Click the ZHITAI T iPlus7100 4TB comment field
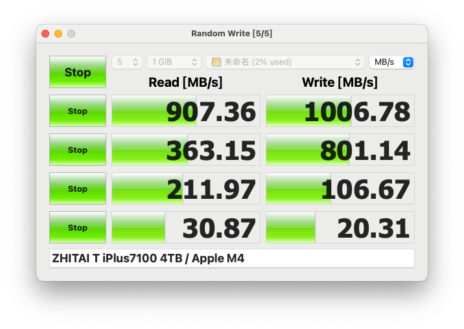The height and width of the screenshot is (329, 464). tap(232, 258)
